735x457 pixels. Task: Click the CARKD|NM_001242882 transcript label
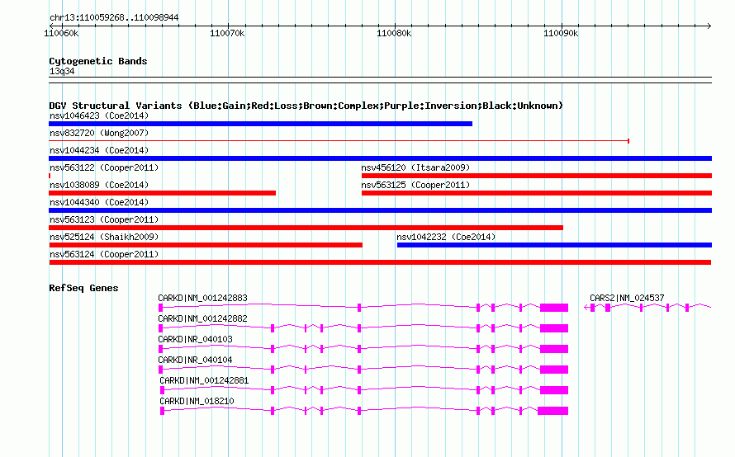click(202, 319)
